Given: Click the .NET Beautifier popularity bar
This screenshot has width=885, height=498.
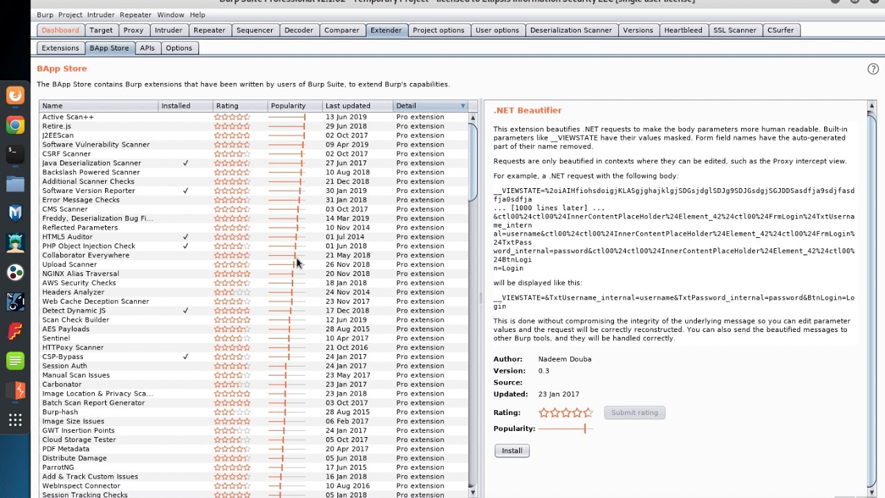Looking at the screenshot, I should click(566, 429).
